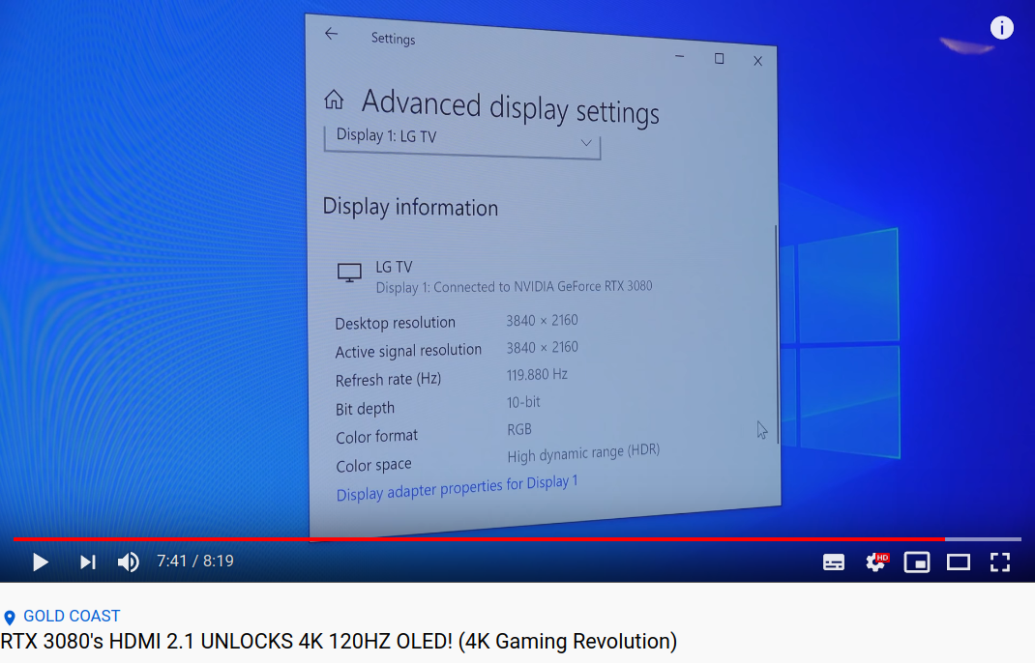The width and height of the screenshot is (1035, 663).
Task: Click the Settings title text
Action: click(394, 39)
